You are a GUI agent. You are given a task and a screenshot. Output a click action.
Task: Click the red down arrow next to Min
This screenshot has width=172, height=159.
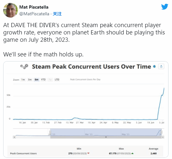pos(88,153)
